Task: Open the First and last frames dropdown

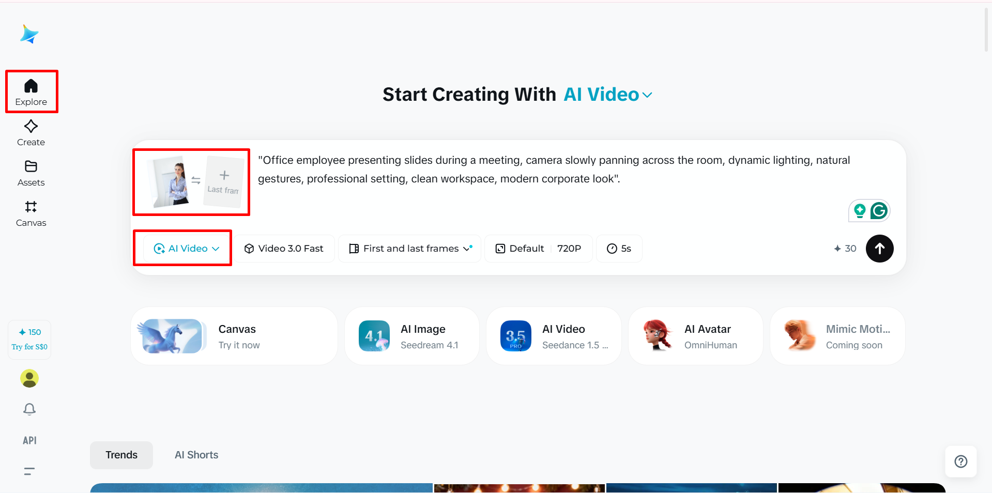Action: coord(409,248)
